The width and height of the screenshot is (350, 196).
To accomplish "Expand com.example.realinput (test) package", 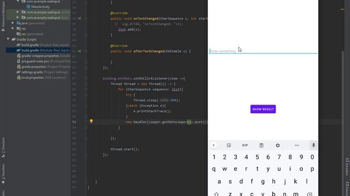I will click(17, 17).
